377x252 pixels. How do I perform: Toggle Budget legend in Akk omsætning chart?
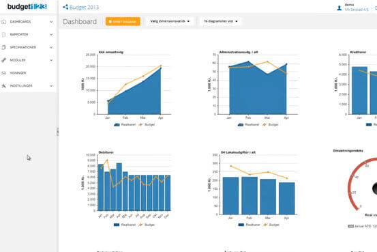[147, 124]
